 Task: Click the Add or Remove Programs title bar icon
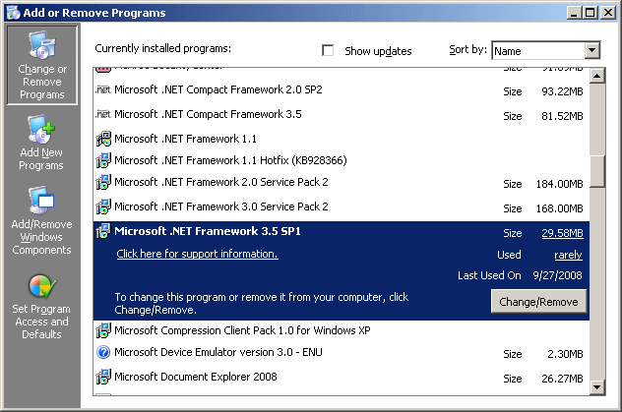[x=13, y=12]
